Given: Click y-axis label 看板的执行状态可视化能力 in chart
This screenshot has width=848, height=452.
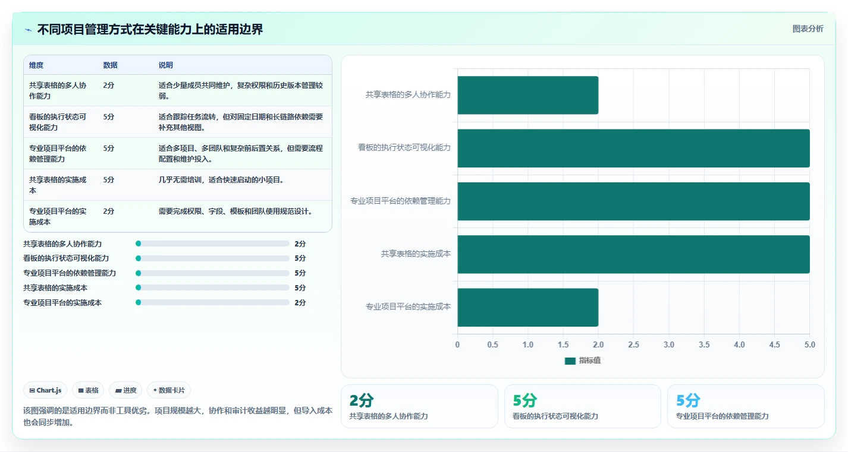Looking at the screenshot, I should click(x=404, y=147).
